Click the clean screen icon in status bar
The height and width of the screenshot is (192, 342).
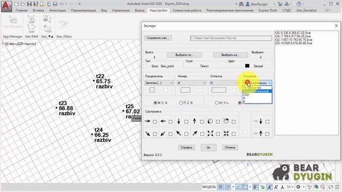(331, 187)
